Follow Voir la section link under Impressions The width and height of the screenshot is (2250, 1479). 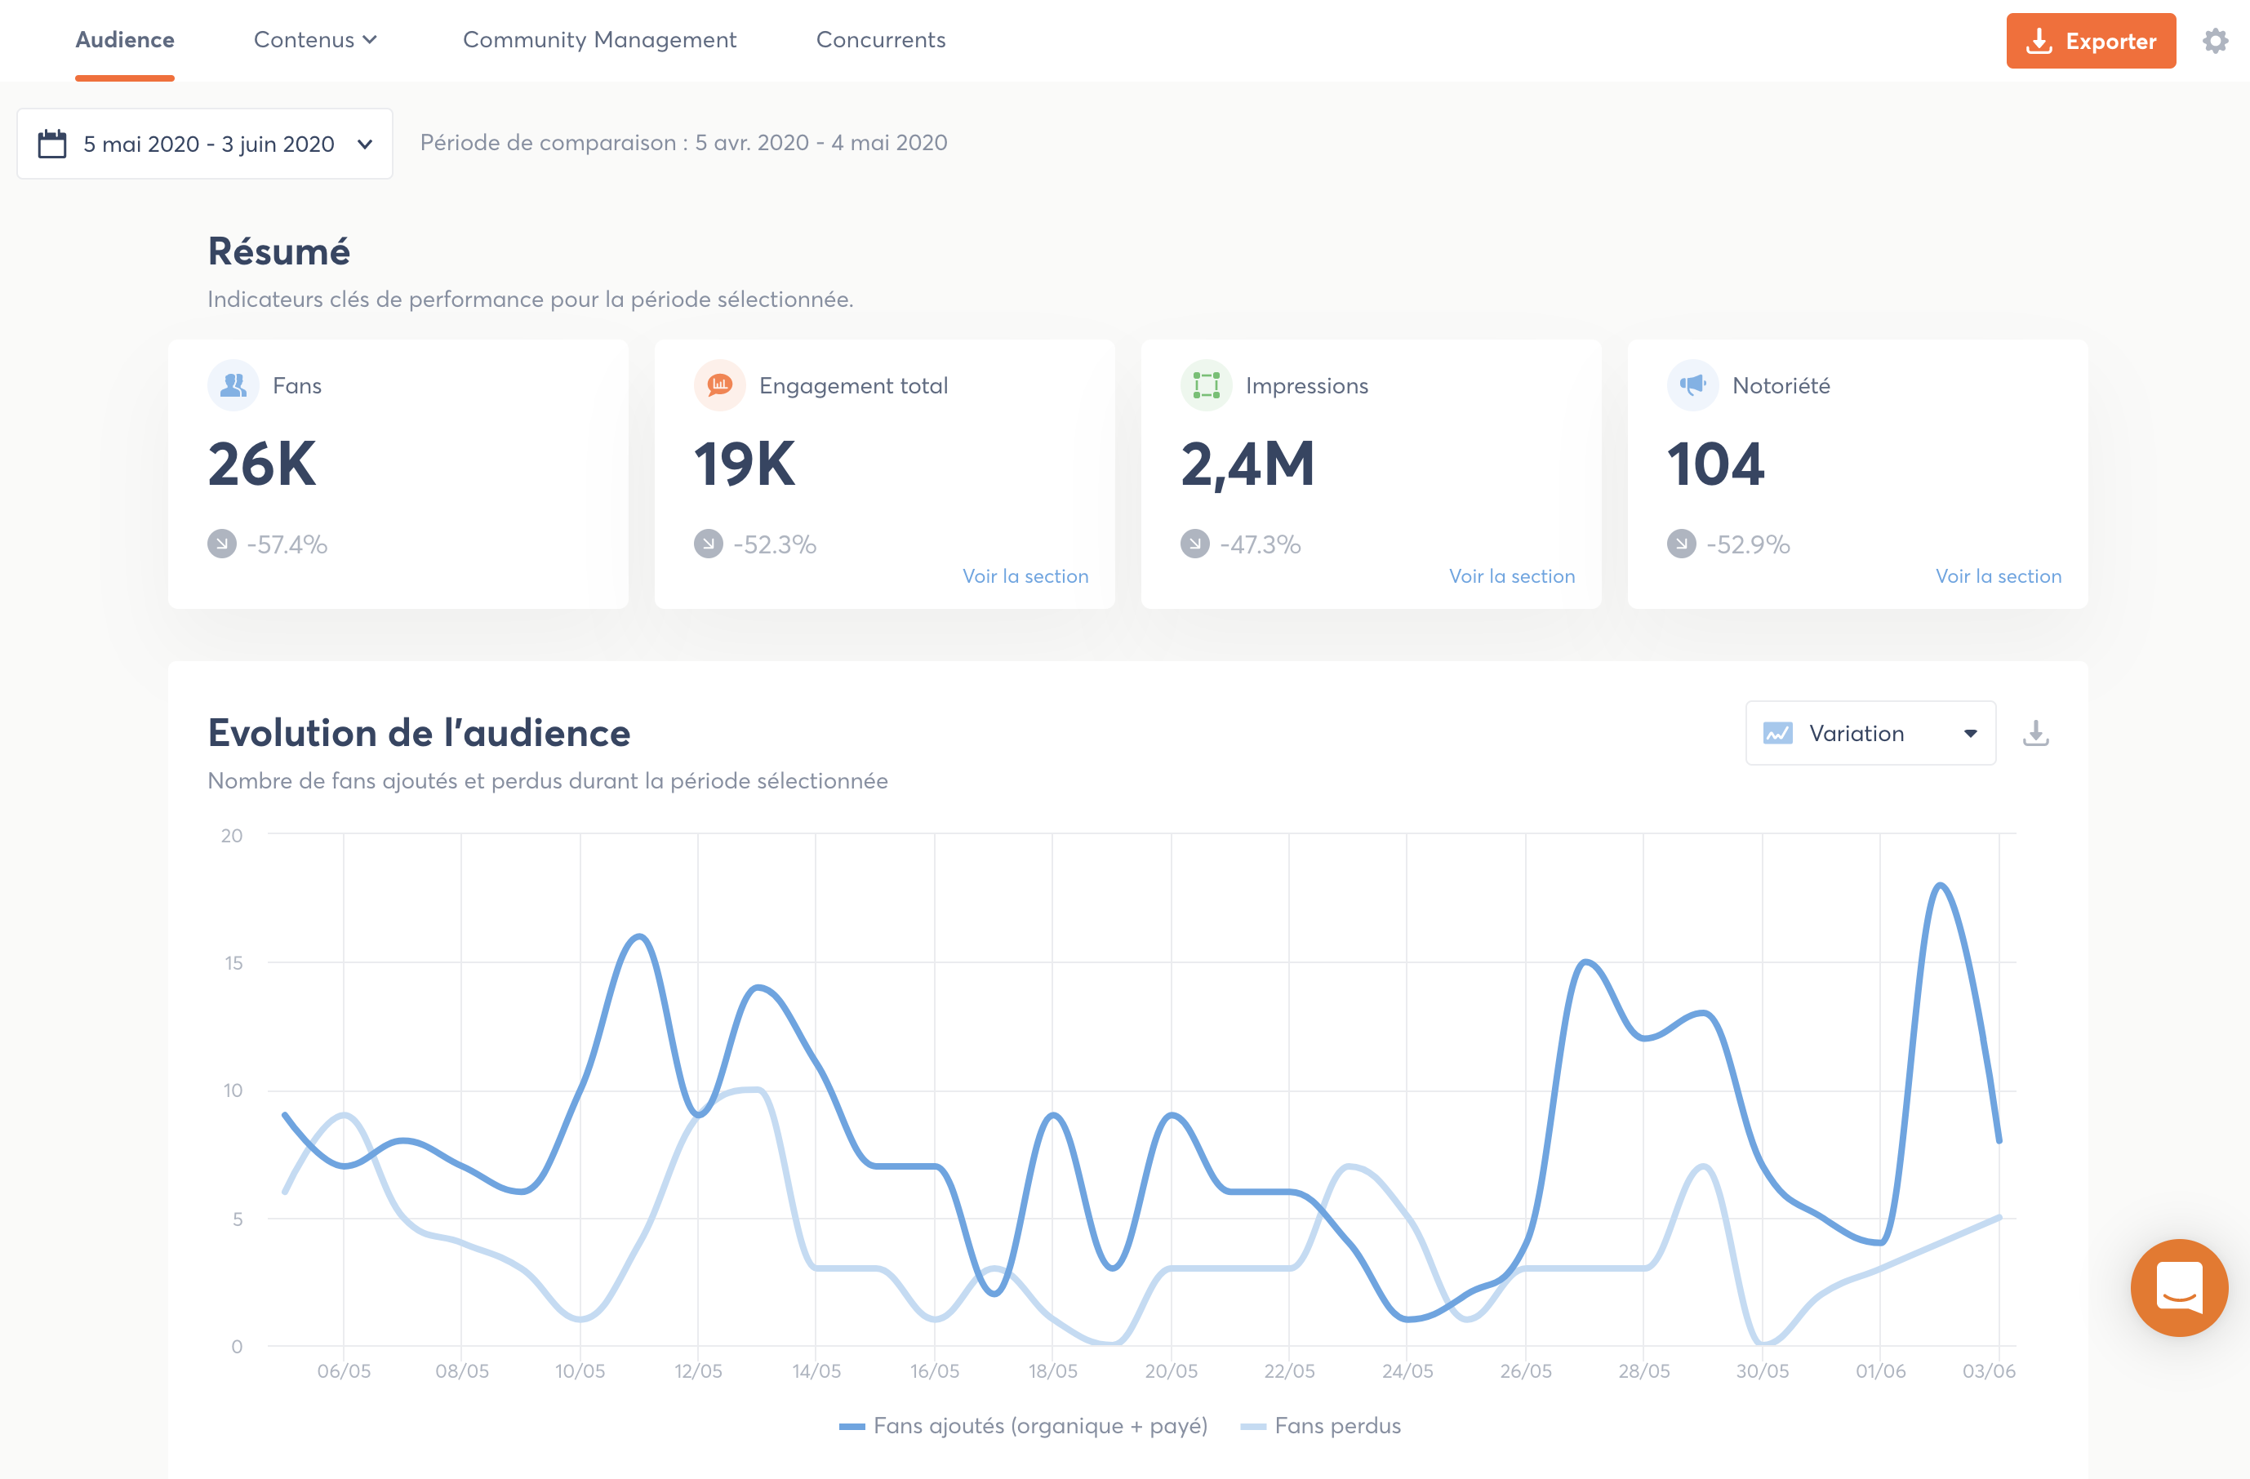click(1512, 576)
